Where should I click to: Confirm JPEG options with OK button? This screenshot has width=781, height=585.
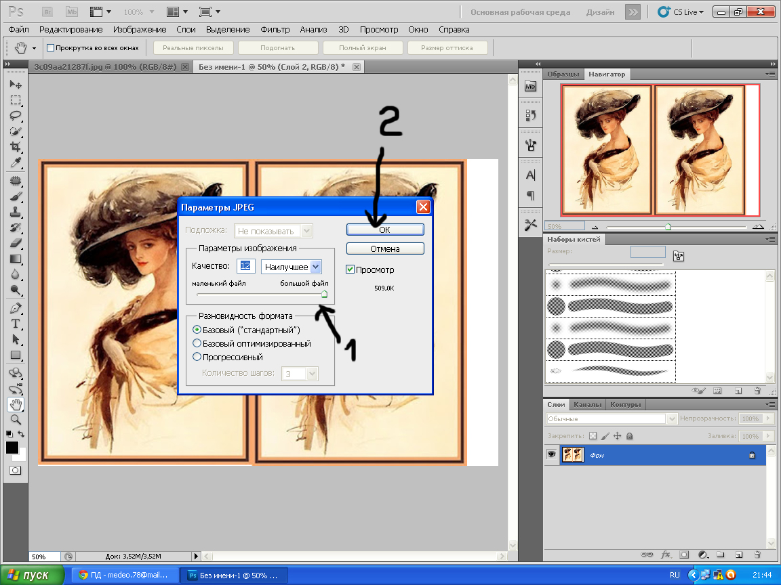click(x=385, y=230)
